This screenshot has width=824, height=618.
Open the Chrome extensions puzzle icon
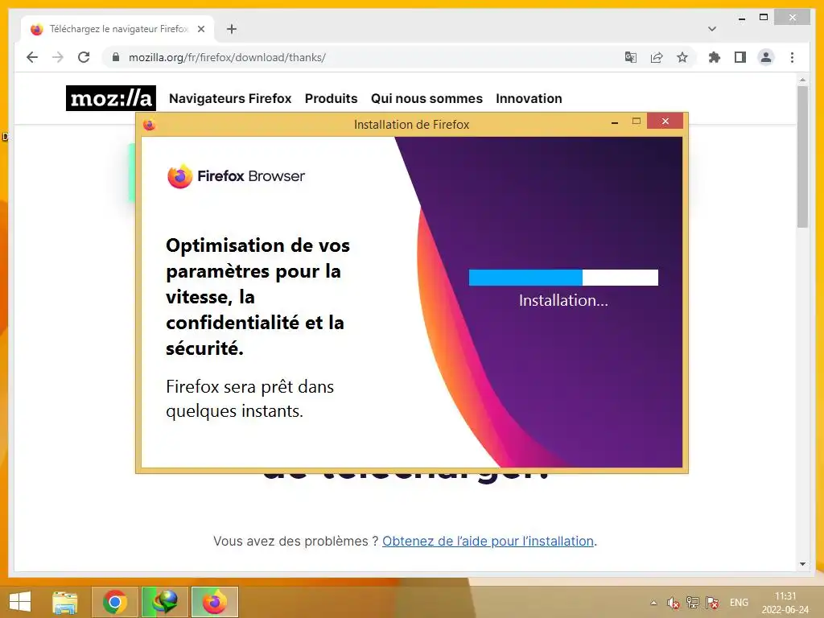715,57
